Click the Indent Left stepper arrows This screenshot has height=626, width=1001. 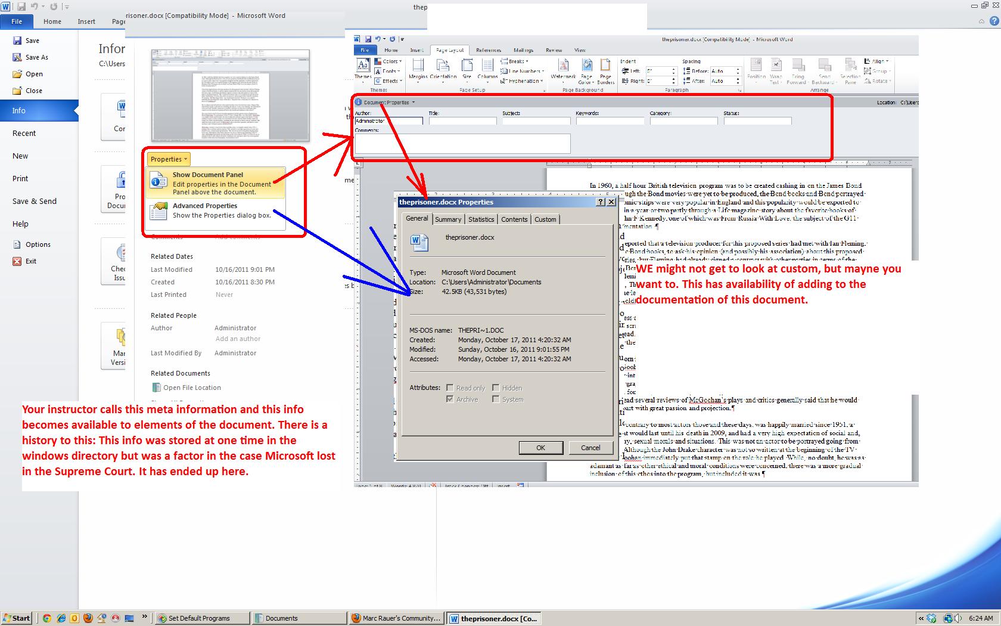(673, 71)
